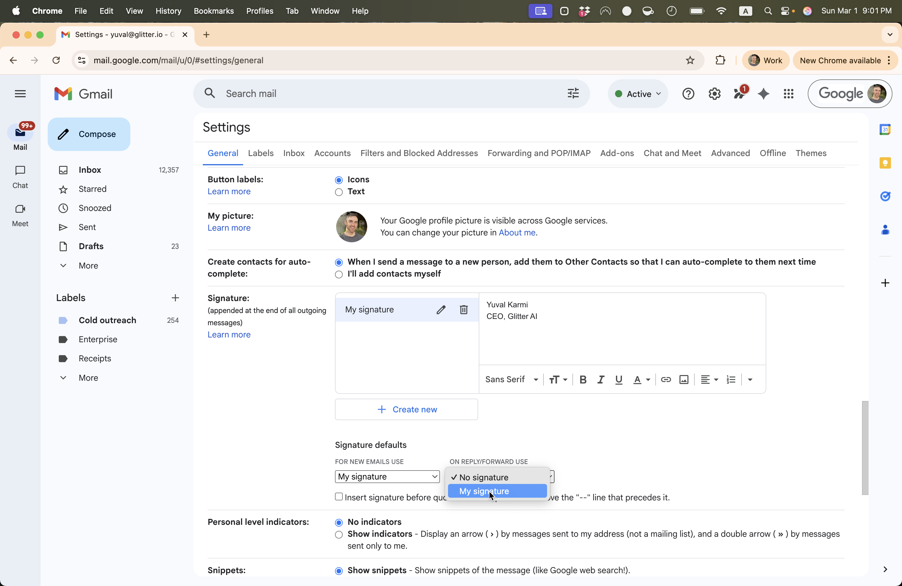Image resolution: width=902 pixels, height=586 pixels.
Task: Insert a link in the signature editor
Action: pos(665,380)
